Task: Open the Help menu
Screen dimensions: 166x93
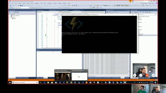Action: coord(69,3)
